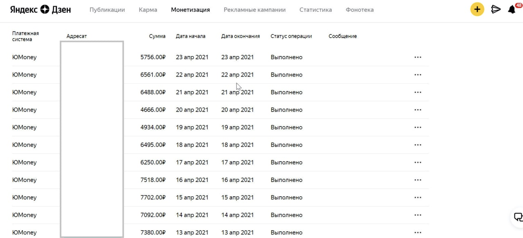Expand options for the 7518.00₽ payment
Viewport: 523px width, 238px height.
pyautogui.click(x=418, y=180)
